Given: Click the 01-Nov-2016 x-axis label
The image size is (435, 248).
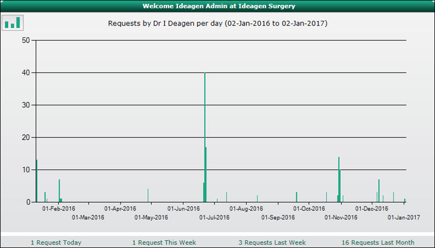Looking at the screenshot, I should (x=341, y=217).
